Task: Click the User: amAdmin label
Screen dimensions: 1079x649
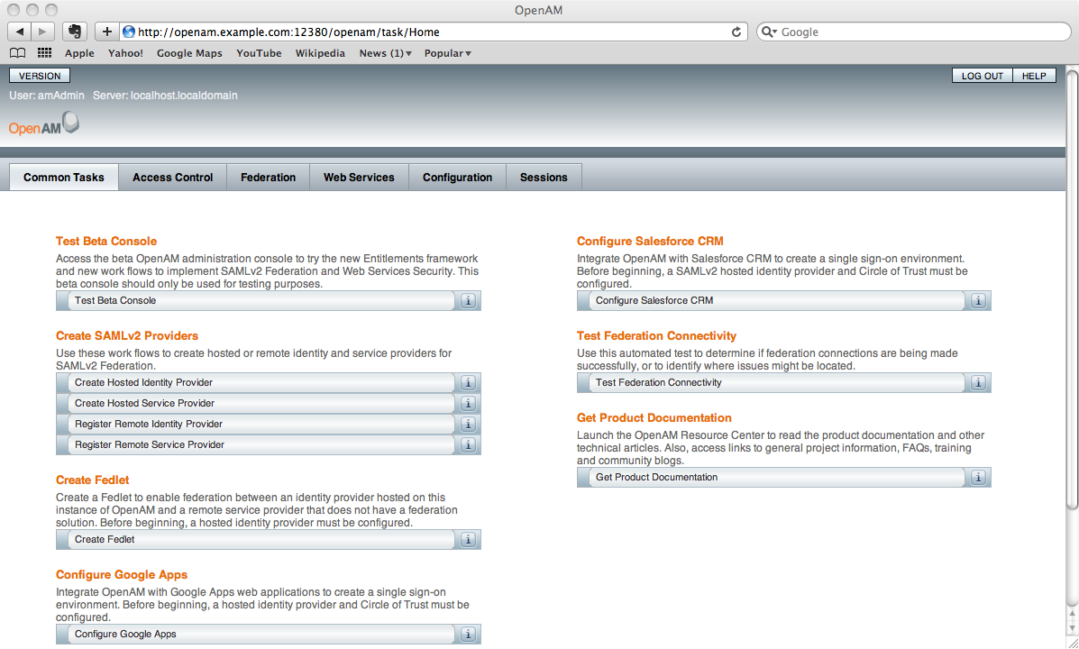Action: [x=47, y=96]
